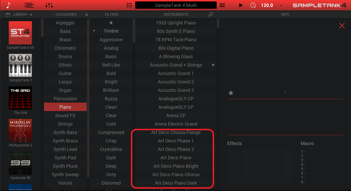Expand the Library dropdown arrow

(x=31, y=15)
